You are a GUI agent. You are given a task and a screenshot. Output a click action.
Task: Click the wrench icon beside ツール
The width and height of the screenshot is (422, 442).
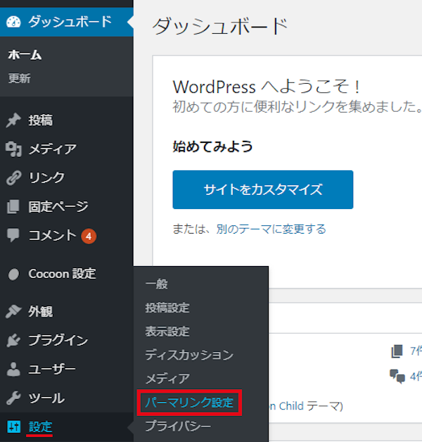pyautogui.click(x=13, y=398)
